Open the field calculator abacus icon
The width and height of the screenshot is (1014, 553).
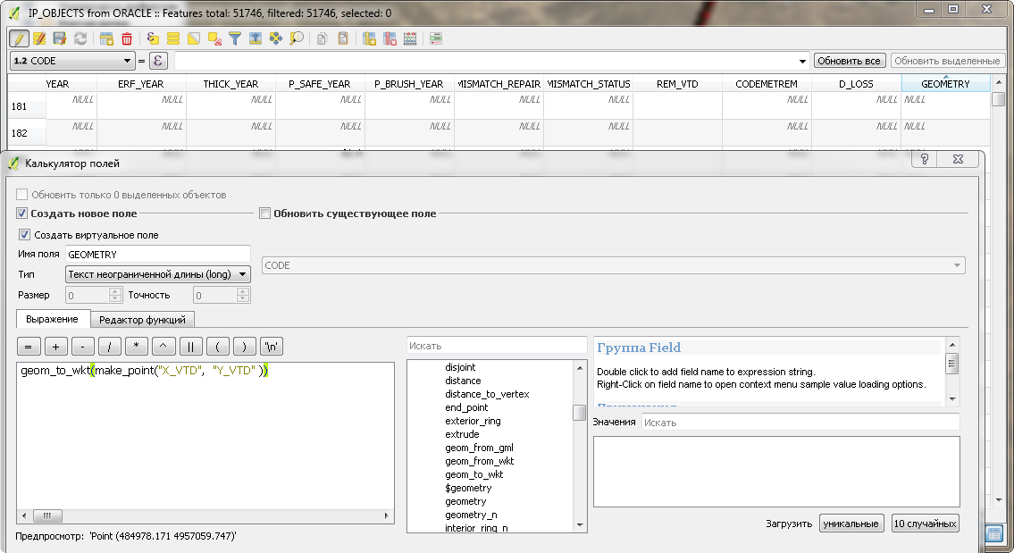coord(410,38)
